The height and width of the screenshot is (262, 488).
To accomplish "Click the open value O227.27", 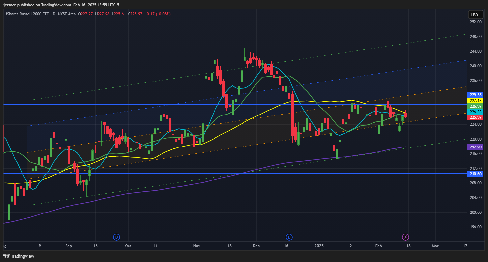I will (86, 14).
